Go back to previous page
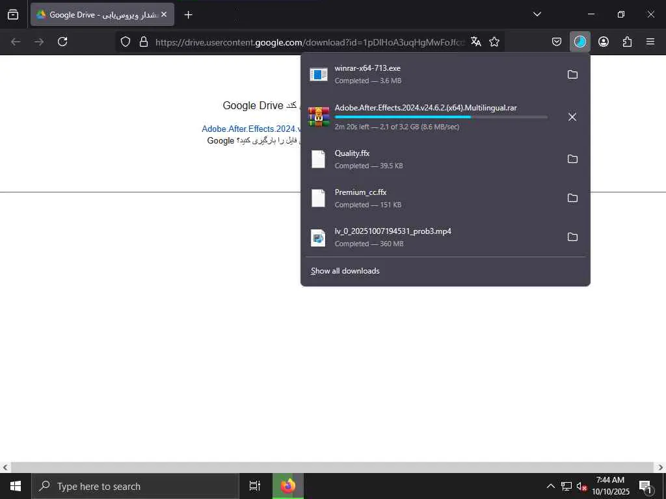Screen dimensions: 666x499 [16, 42]
